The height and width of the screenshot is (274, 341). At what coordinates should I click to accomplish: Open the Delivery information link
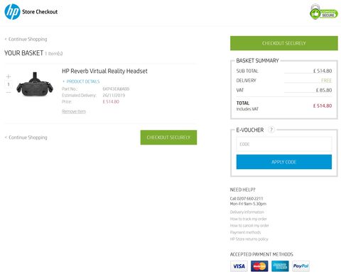247,212
